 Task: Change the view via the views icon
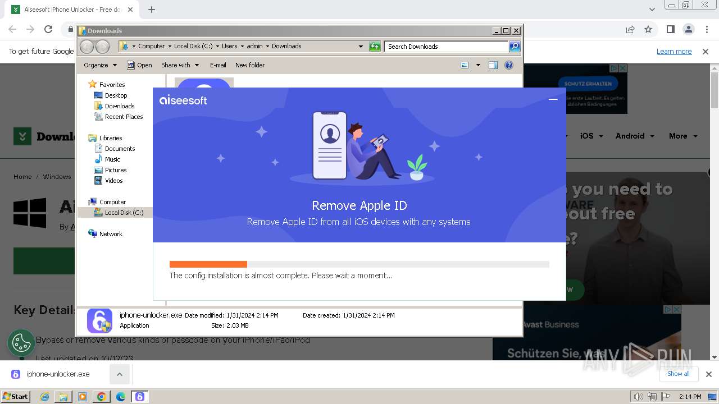tap(465, 65)
